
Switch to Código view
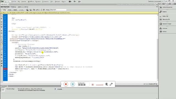click(x=4, y=10)
